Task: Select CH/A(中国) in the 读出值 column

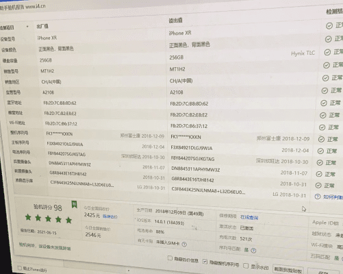Action: tap(181, 81)
